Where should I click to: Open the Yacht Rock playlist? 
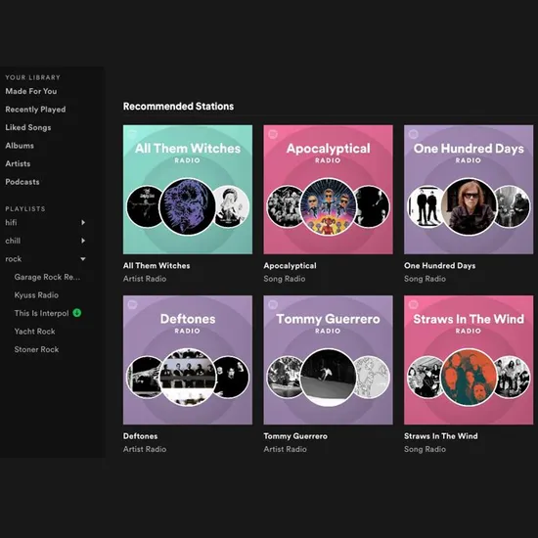[x=34, y=332]
